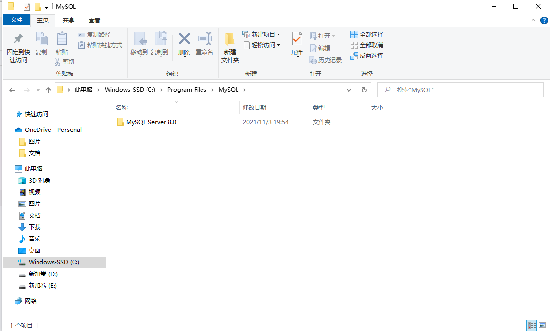Open the address bar history dropdown
Viewport: 550px width, 331px height.
click(349, 90)
